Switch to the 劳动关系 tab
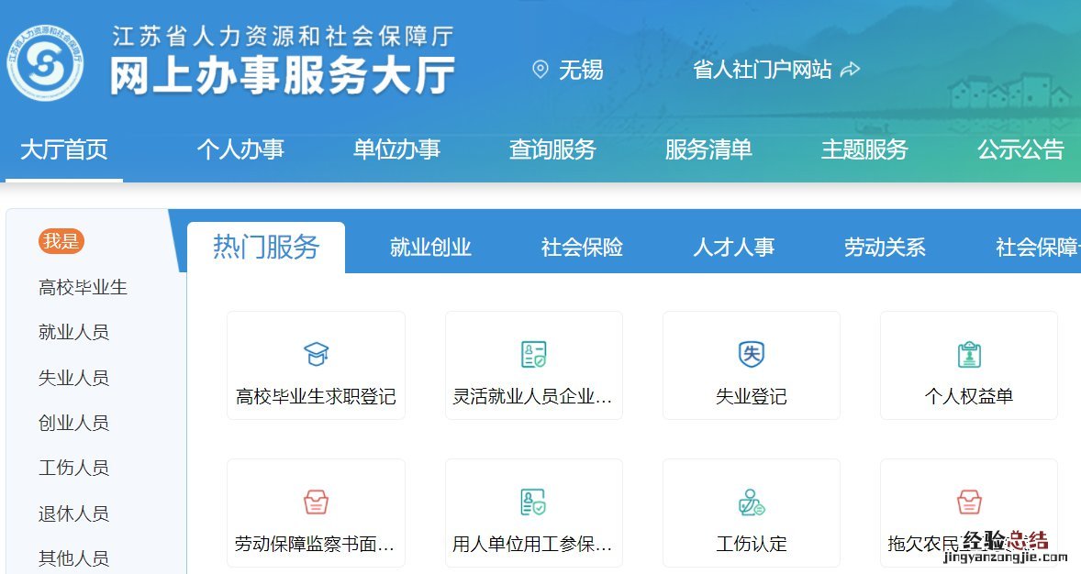This screenshot has width=1081, height=574. (886, 248)
